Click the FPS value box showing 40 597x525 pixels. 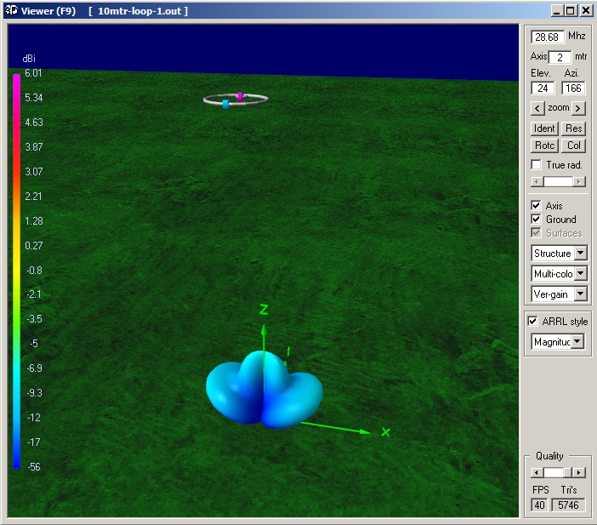(x=539, y=505)
